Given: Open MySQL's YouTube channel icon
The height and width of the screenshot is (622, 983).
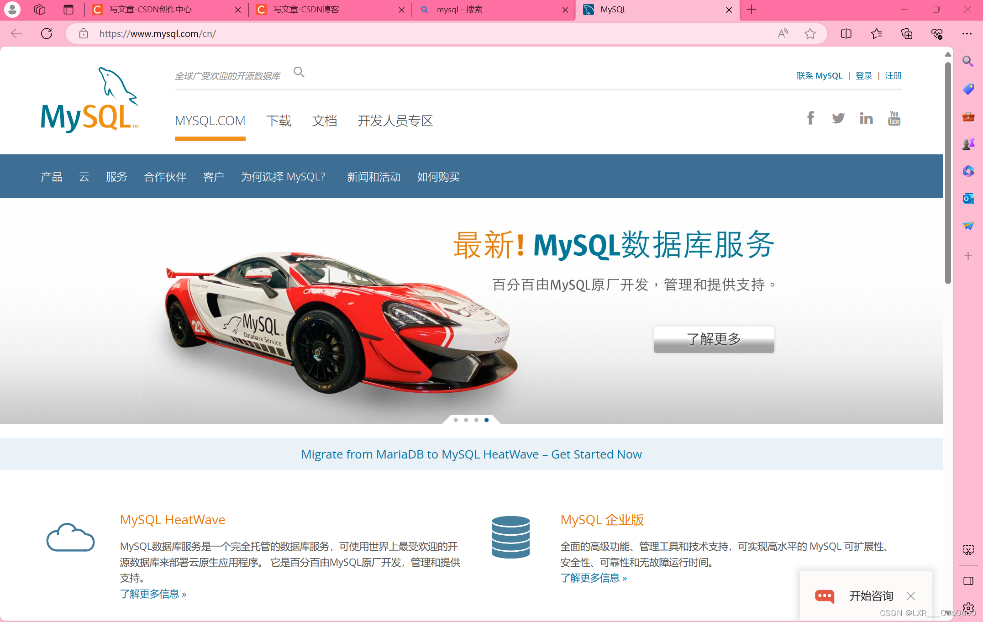Looking at the screenshot, I should point(894,118).
